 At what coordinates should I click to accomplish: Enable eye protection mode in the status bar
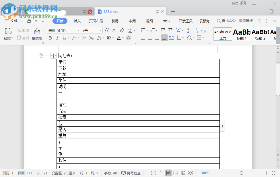click(x=190, y=173)
